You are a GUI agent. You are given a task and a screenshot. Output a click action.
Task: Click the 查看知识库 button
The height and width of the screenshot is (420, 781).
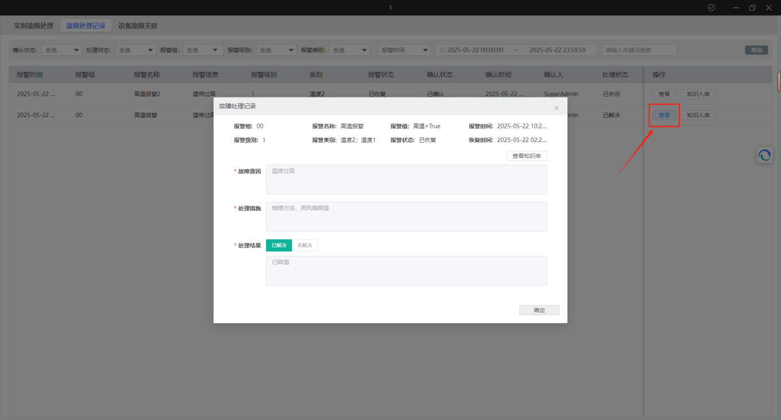point(526,156)
